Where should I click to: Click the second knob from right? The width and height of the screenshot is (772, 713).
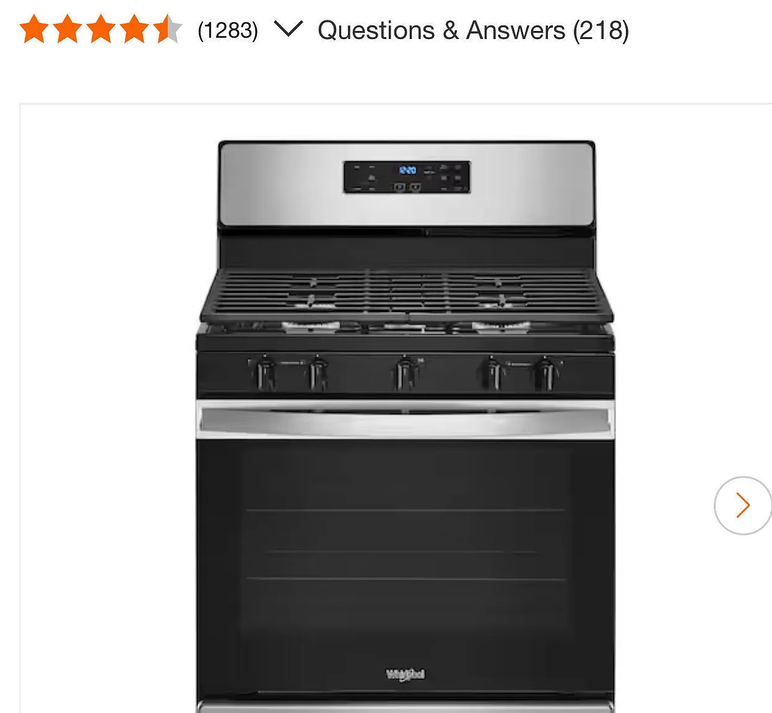click(x=493, y=373)
